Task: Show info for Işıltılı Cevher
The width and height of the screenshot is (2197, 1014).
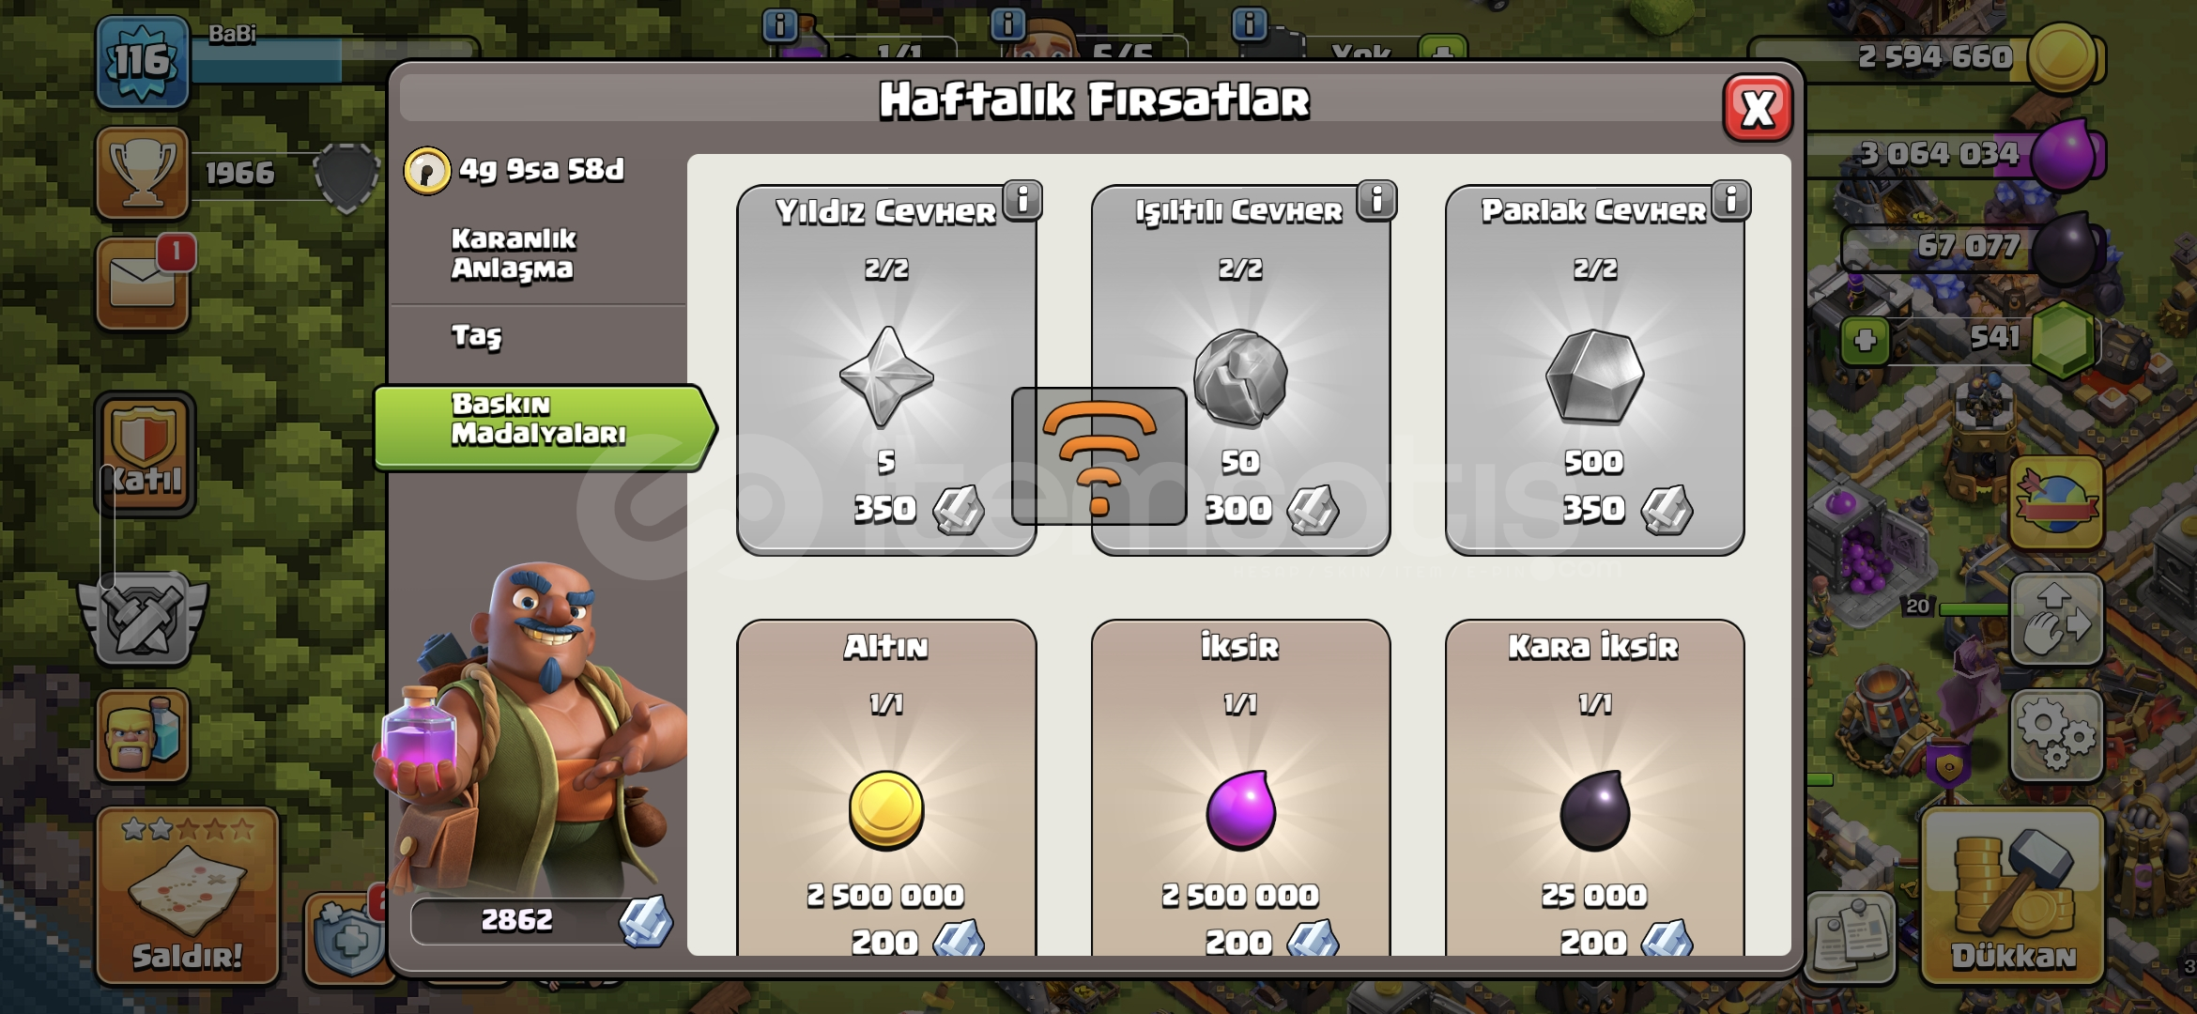Action: [x=1377, y=200]
